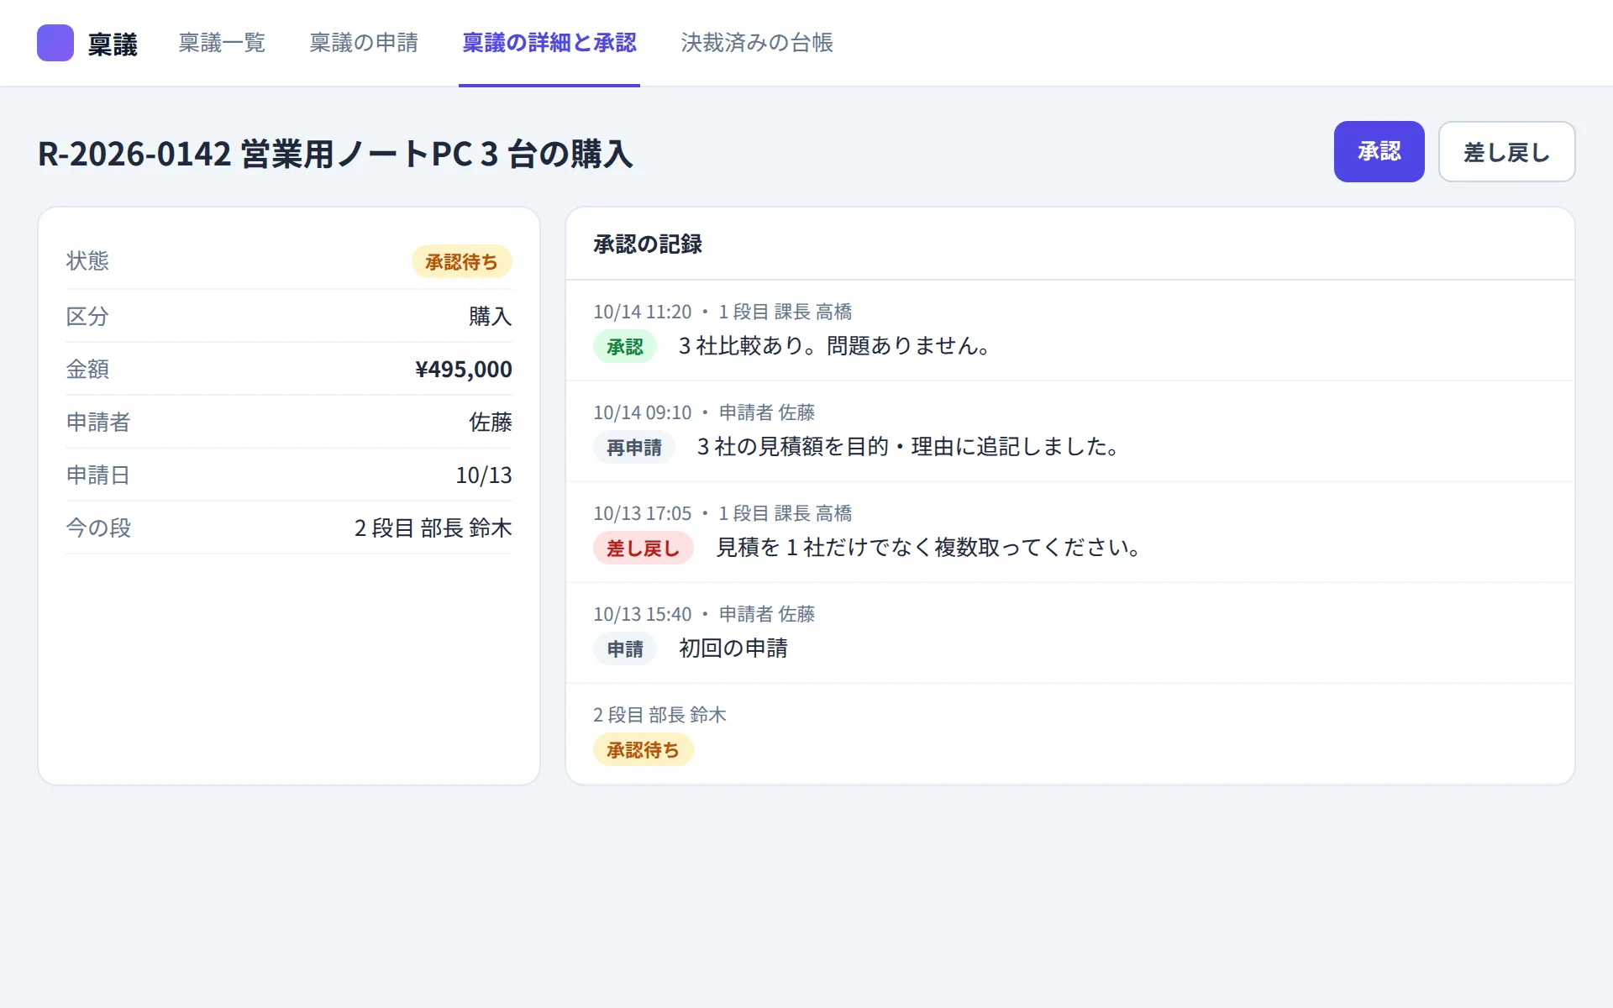This screenshot has height=1008, width=1613.
Task: Click the 申請 badge in 10/13 15:40 entry
Action: pyautogui.click(x=625, y=648)
